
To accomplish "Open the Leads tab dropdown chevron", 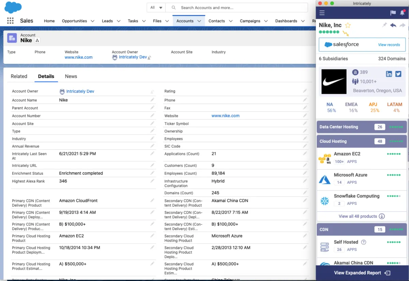I will pos(119,21).
